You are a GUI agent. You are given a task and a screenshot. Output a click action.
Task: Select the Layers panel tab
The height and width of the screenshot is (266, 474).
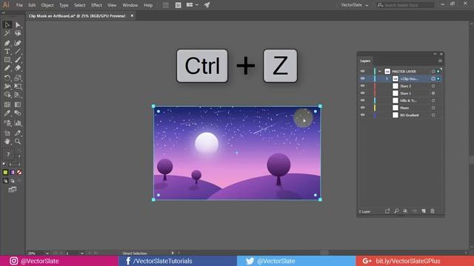(365, 61)
